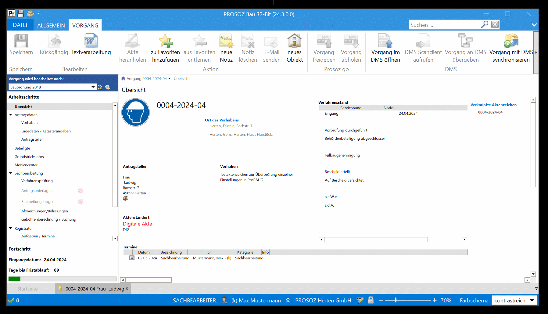Screen dimensions: 548x314
Task: Click the Vorgang 0004-2024-04 breadcrumb
Action: (x=147, y=78)
